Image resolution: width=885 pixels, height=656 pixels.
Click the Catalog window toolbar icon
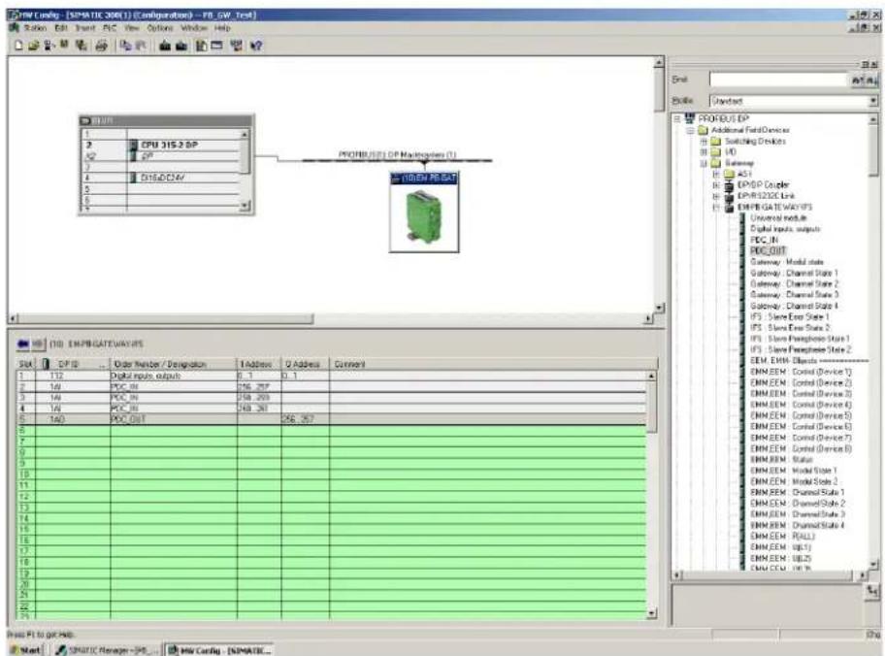coord(216,46)
